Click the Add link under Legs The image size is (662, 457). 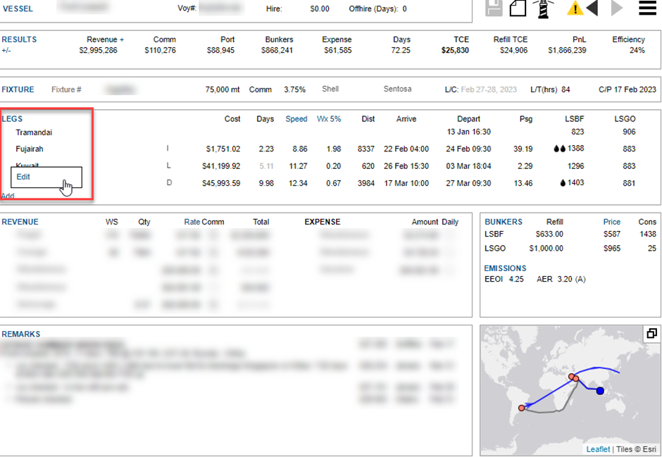pos(8,196)
